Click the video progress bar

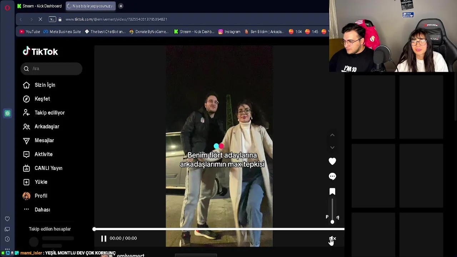pos(219,229)
